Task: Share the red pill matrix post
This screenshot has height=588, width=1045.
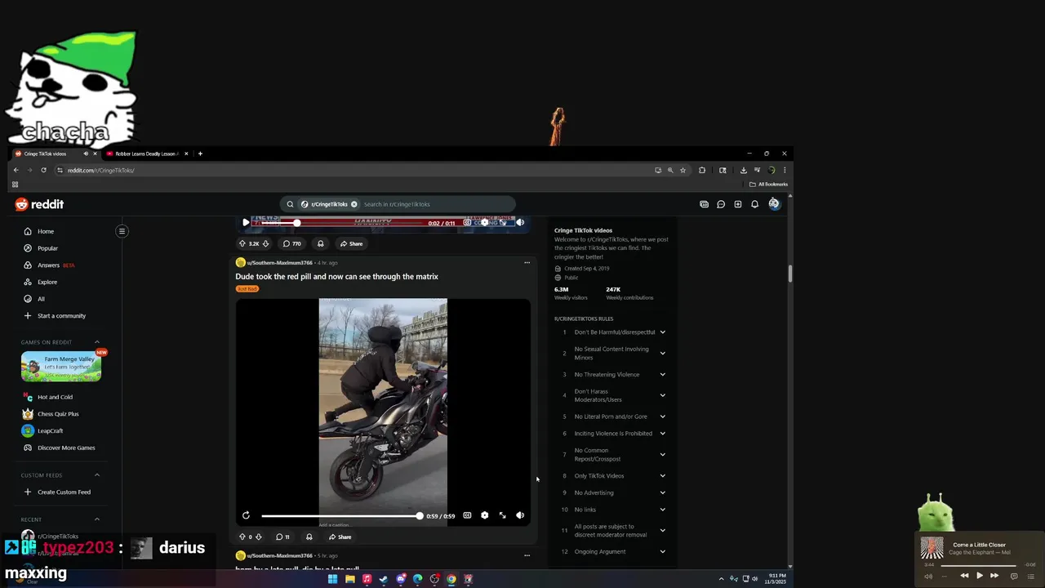Action: [x=340, y=537]
